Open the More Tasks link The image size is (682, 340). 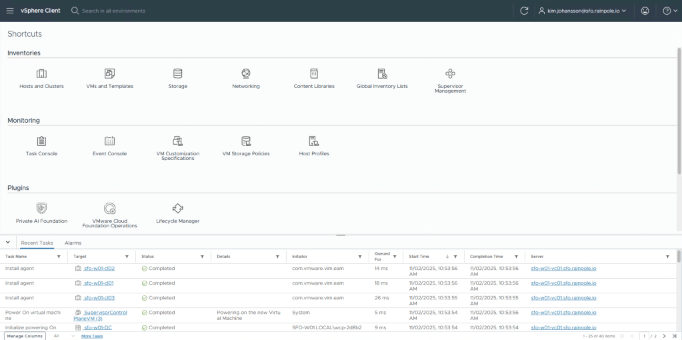coord(92,336)
